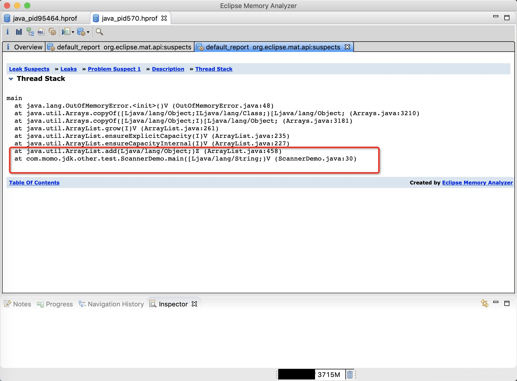Image resolution: width=517 pixels, height=381 pixels.
Task: Open the Progress view tab
Action: (x=55, y=304)
